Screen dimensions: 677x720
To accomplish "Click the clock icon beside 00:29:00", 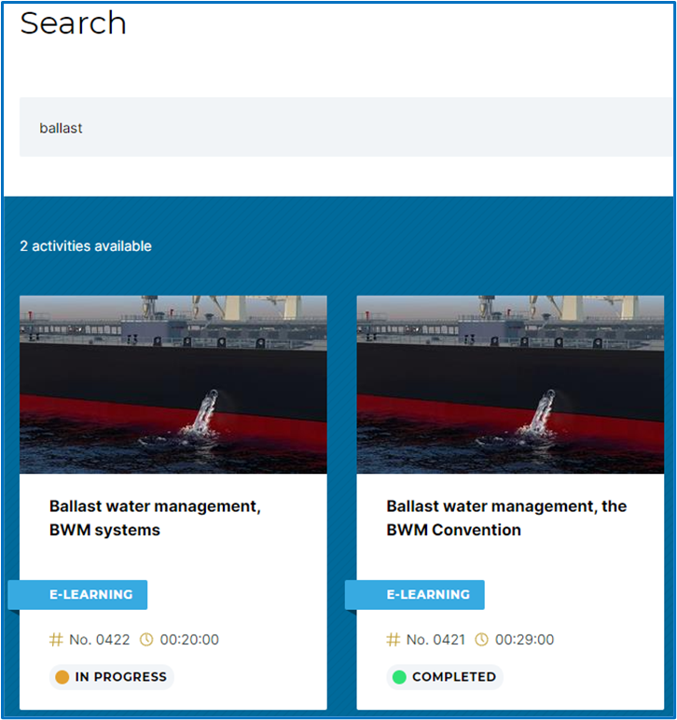I will (481, 640).
